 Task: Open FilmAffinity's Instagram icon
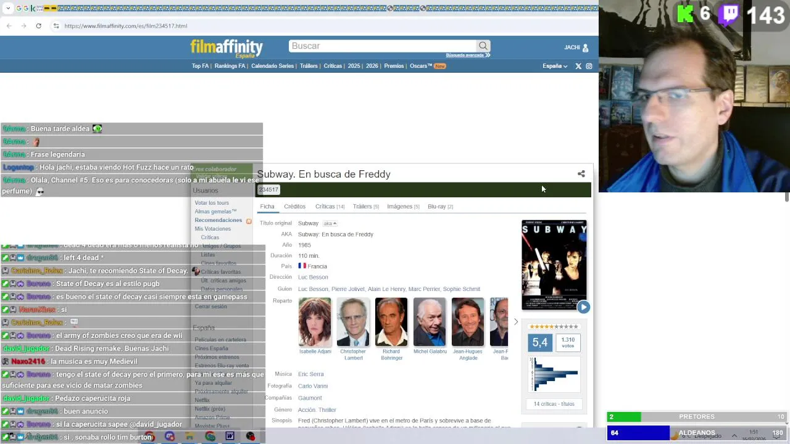click(589, 66)
